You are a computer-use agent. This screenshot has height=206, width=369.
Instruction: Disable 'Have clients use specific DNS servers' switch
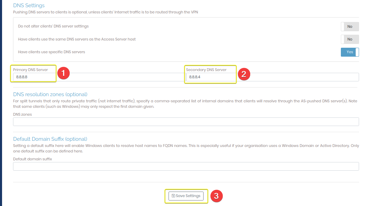pyautogui.click(x=350, y=52)
